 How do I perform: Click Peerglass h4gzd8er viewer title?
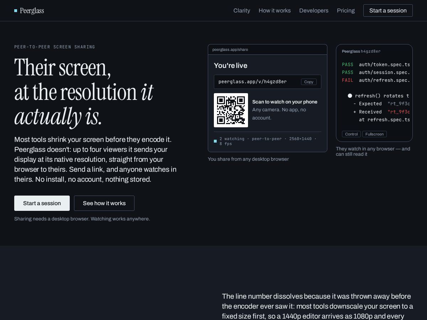(x=361, y=51)
